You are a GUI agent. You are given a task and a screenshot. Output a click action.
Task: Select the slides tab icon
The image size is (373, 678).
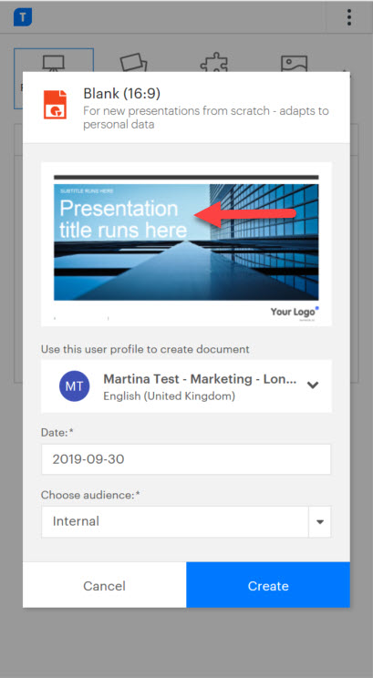[134, 63]
